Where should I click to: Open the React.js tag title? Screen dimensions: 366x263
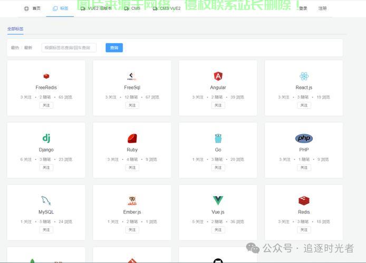tap(304, 87)
